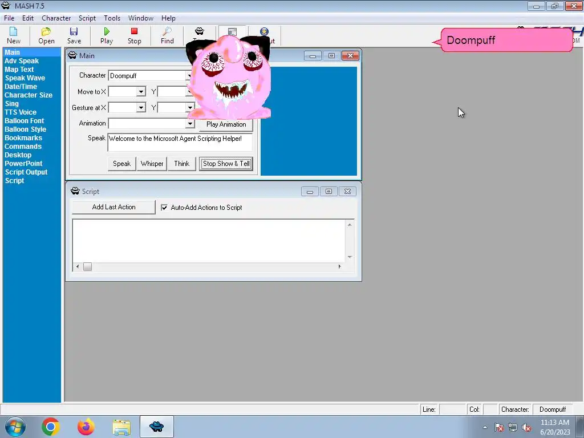Click script vertical scrollbar down arrow

click(350, 257)
